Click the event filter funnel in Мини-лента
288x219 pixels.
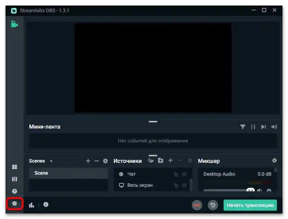[243, 127]
